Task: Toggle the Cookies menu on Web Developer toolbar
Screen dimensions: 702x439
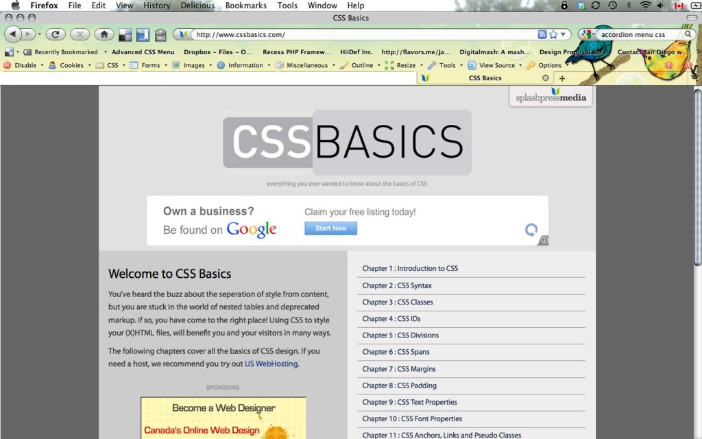Action: [71, 65]
